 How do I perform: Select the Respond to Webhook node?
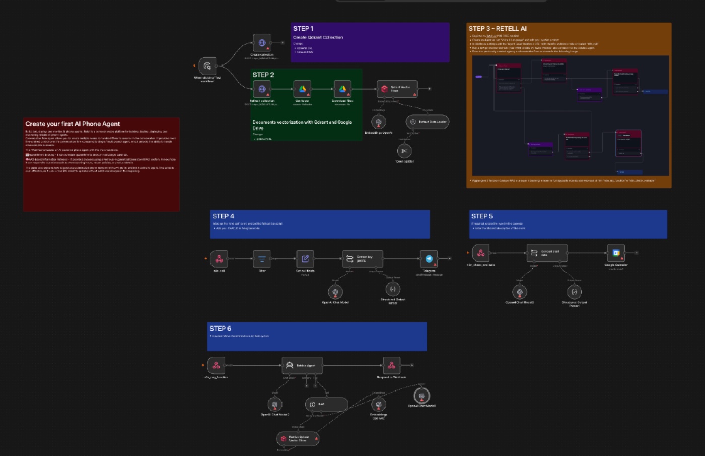(392, 366)
